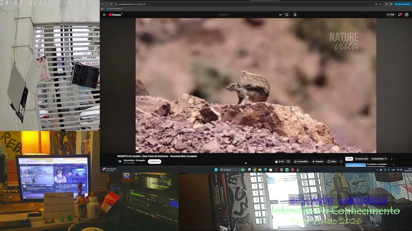This screenshot has width=412, height=231.
Task: Go back with the browser back arrow
Action: click(x=103, y=4)
